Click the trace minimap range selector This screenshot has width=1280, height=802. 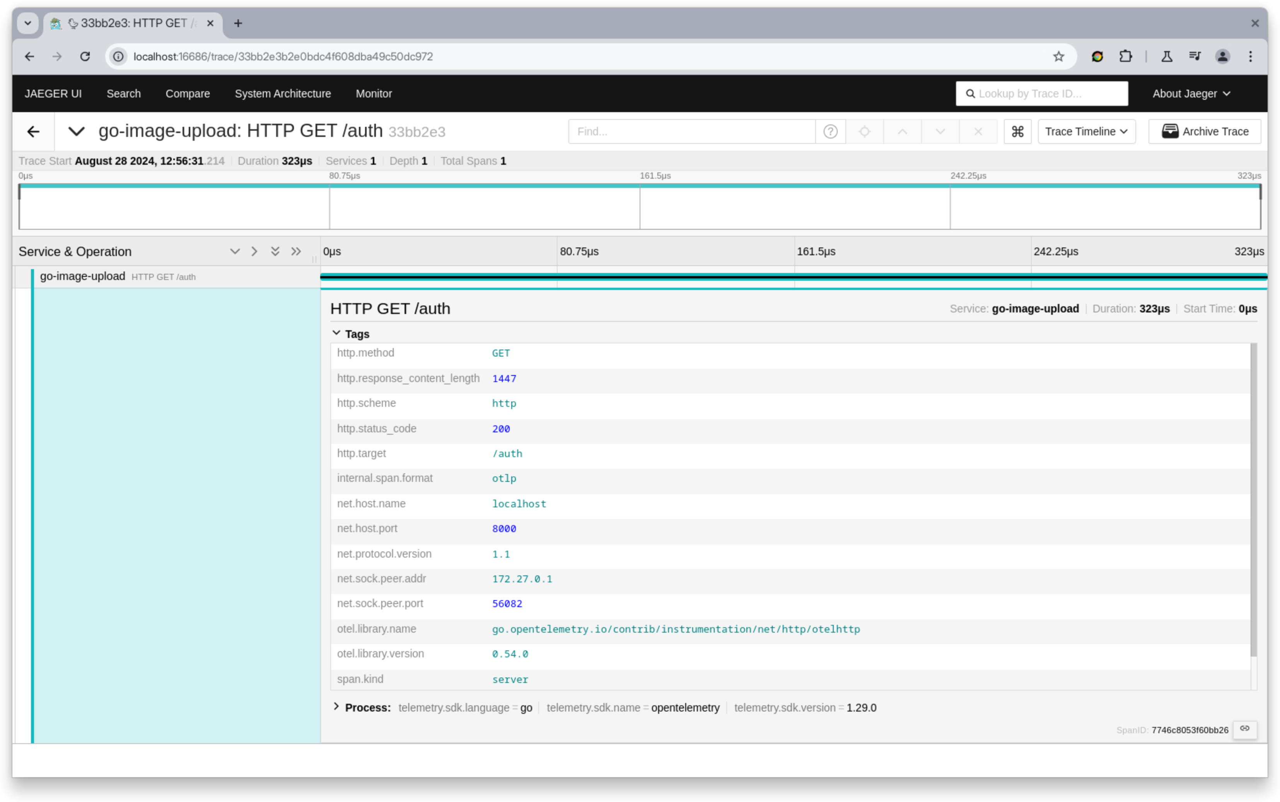tap(637, 207)
